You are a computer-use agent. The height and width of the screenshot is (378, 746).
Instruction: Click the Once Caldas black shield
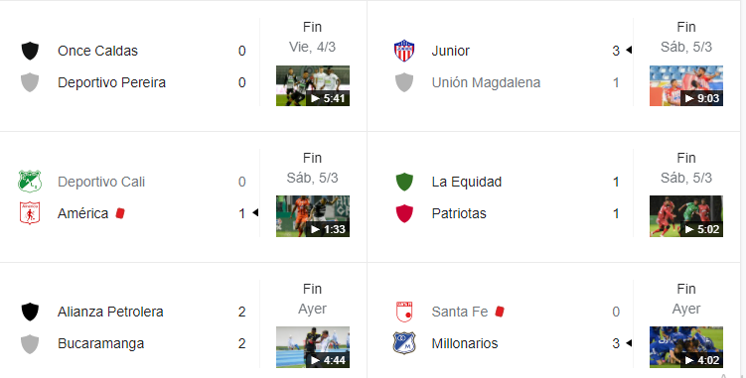[x=30, y=51]
